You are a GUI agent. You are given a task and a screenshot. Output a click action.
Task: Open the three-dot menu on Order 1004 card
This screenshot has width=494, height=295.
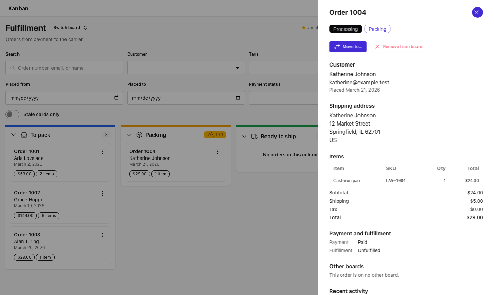(218, 152)
